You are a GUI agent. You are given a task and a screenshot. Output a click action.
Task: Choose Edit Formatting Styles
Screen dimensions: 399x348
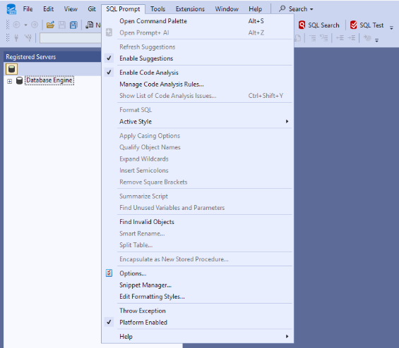tap(197, 297)
